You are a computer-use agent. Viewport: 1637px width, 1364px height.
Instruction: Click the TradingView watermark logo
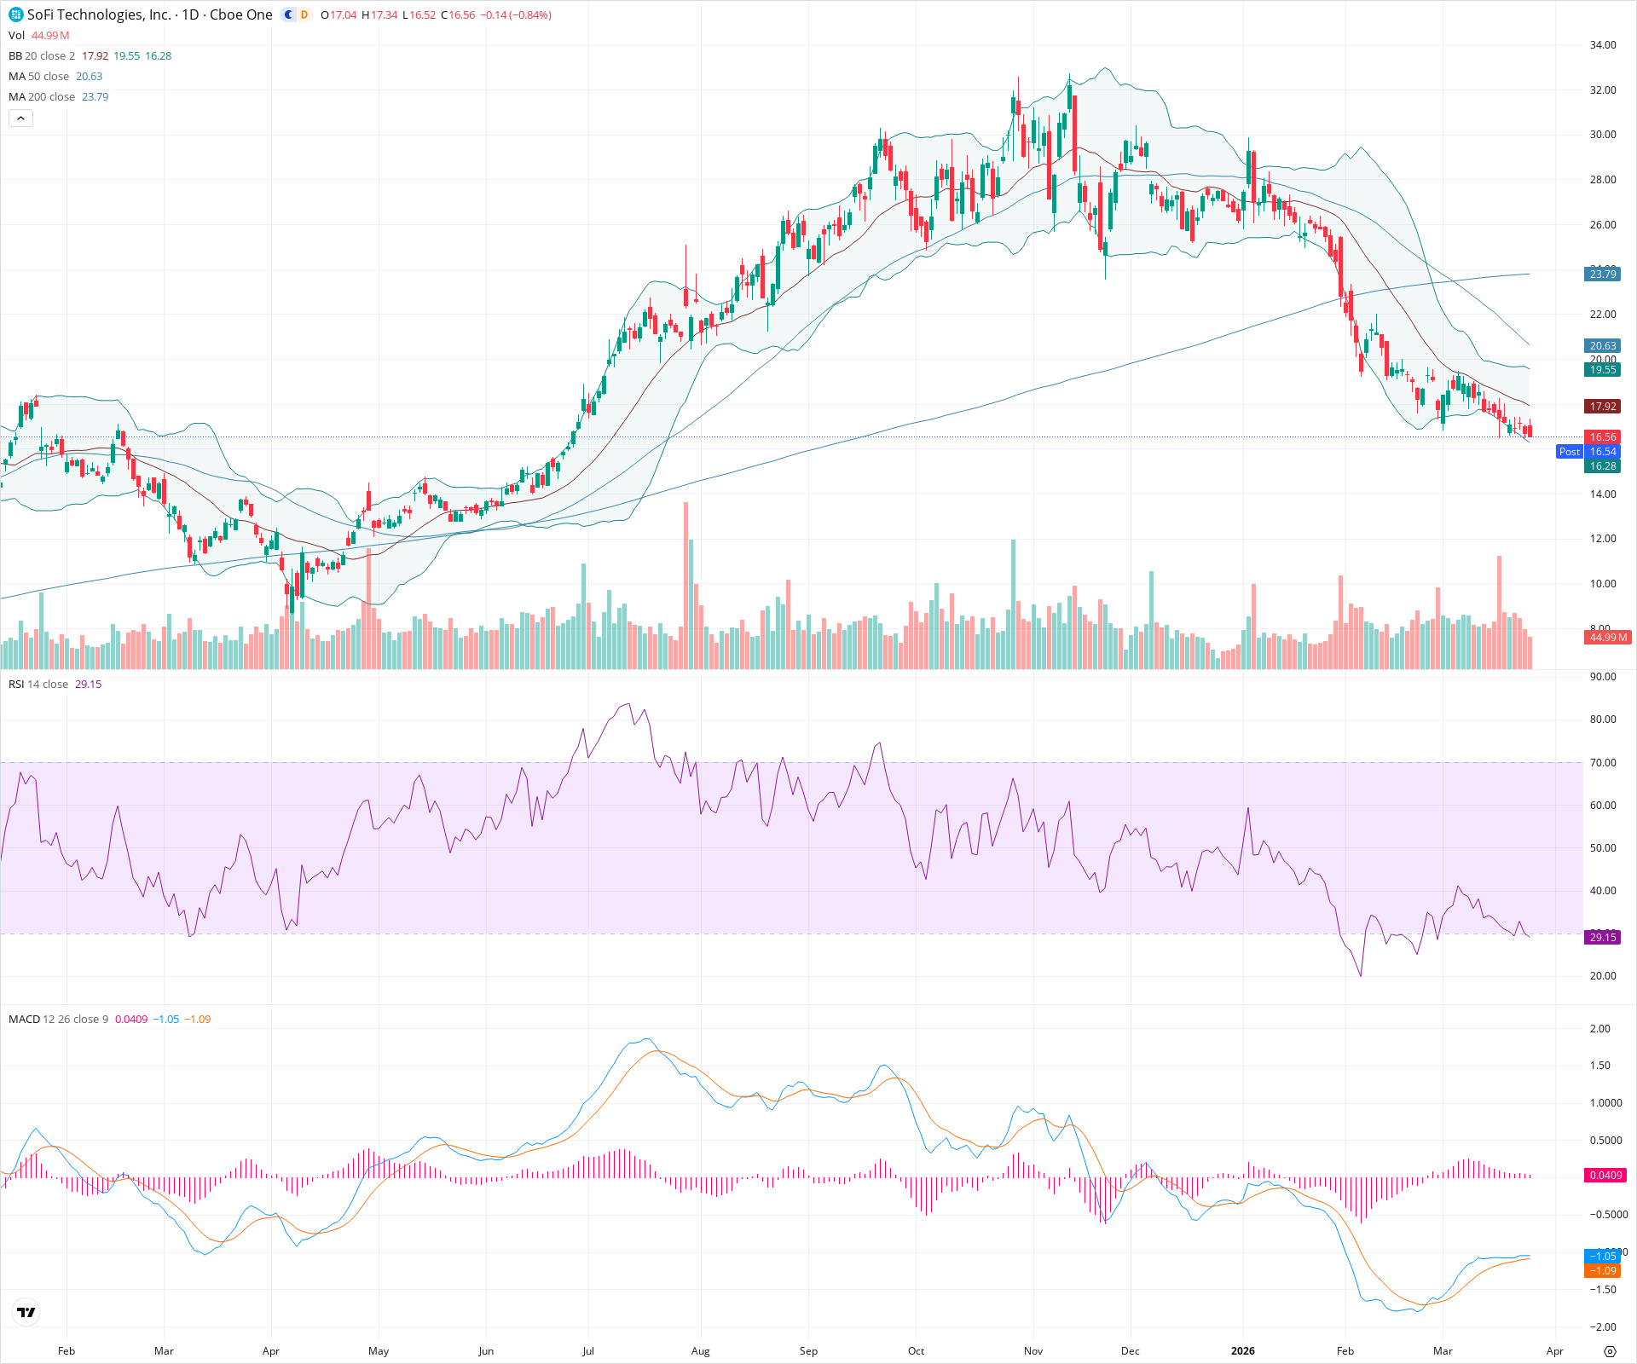point(26,1312)
